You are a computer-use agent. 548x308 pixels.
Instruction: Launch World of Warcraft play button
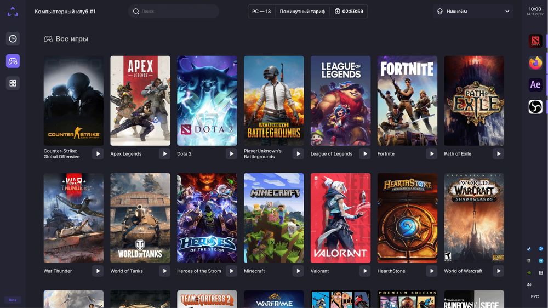(x=498, y=271)
